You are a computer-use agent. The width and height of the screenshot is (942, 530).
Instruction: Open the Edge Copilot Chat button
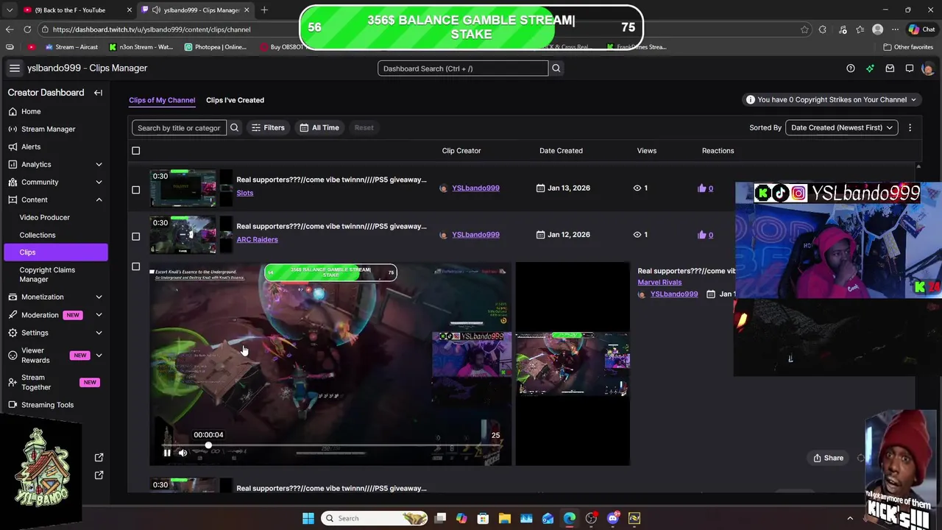(x=924, y=29)
